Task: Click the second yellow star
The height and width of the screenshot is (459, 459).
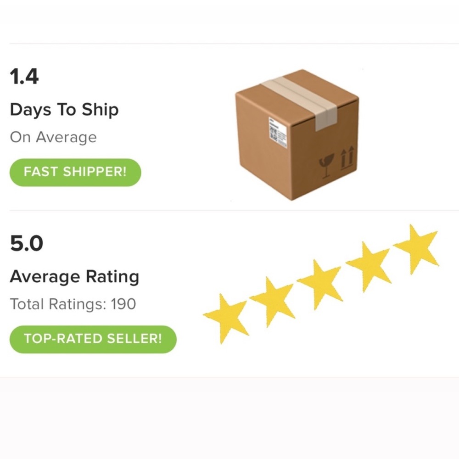Action: click(x=273, y=301)
